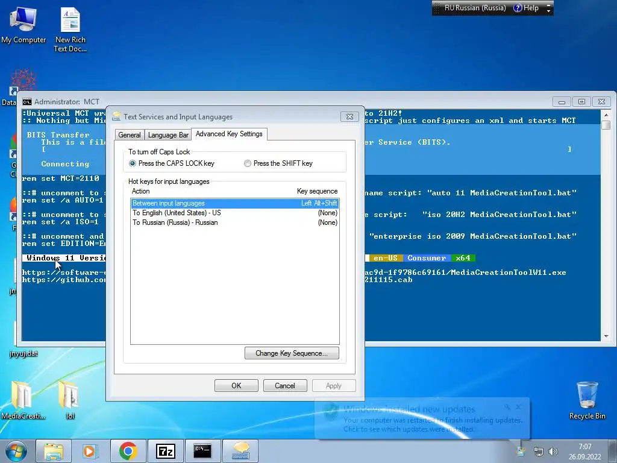Open the MediaCreati... folder on desktop
This screenshot has height=463, width=617.
pos(23,399)
